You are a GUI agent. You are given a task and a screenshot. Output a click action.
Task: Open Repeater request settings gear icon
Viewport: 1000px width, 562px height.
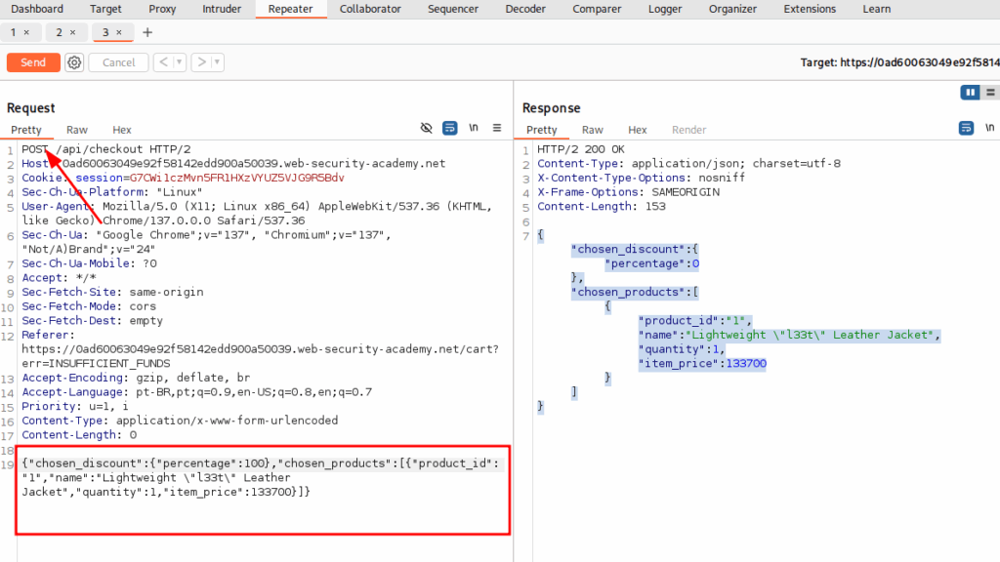[74, 62]
